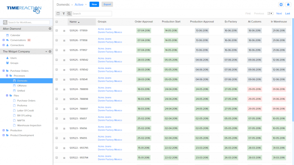Check the box for 120525 - 978541
The height and width of the screenshot is (165, 294).
click(57, 79)
